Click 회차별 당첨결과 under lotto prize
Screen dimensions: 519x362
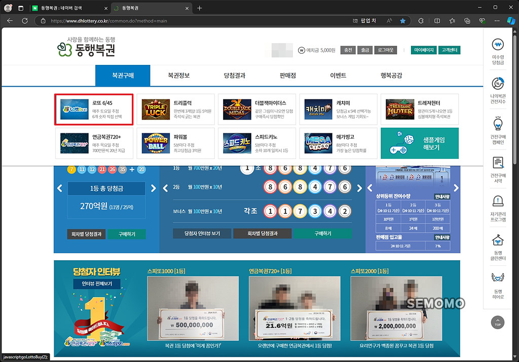(86, 234)
